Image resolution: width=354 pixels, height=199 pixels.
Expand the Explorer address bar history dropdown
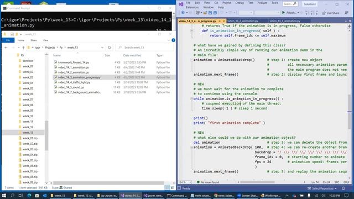[102, 48]
